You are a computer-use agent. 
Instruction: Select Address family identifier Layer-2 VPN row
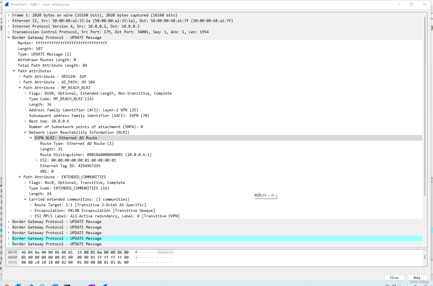[x=214, y=110]
